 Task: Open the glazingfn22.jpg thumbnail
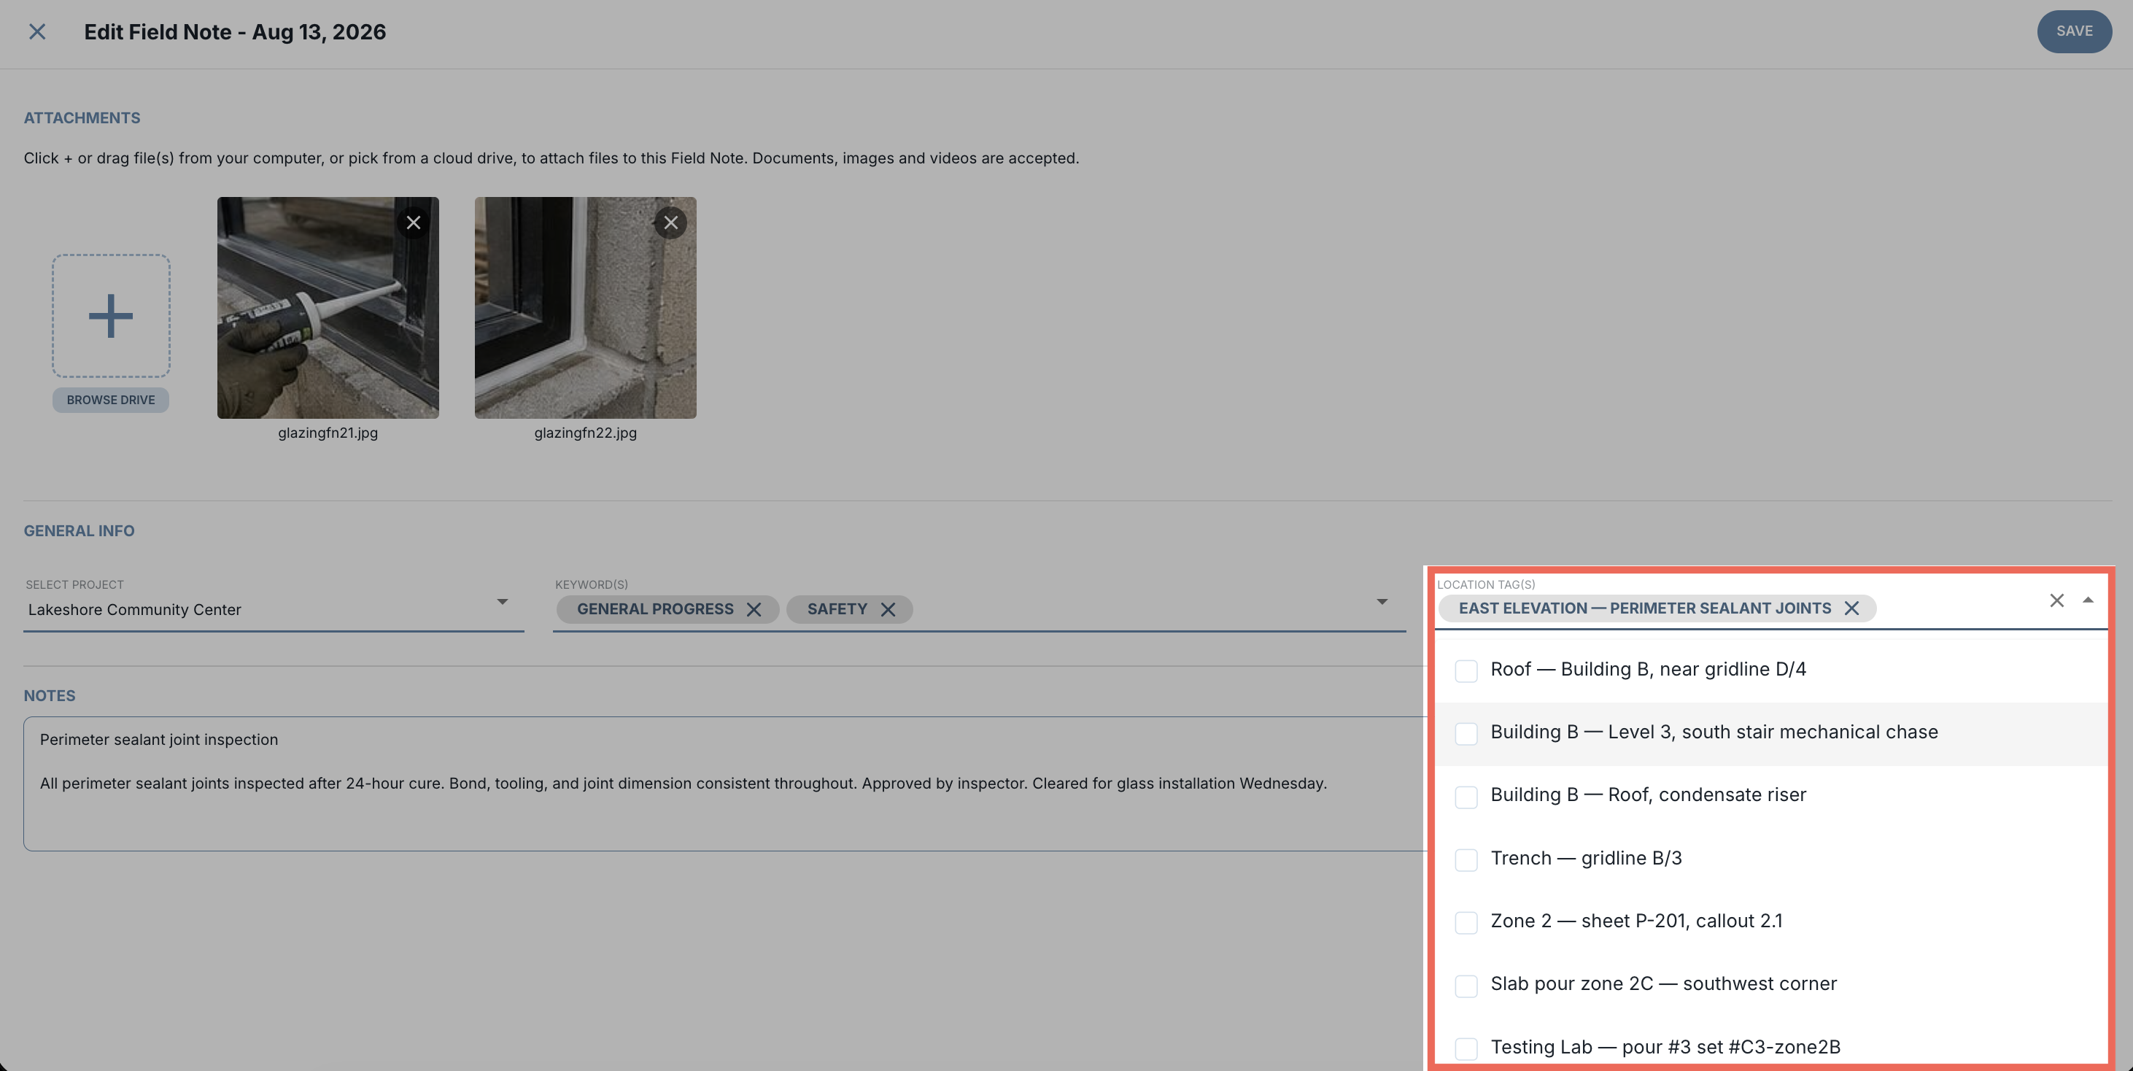tap(586, 307)
